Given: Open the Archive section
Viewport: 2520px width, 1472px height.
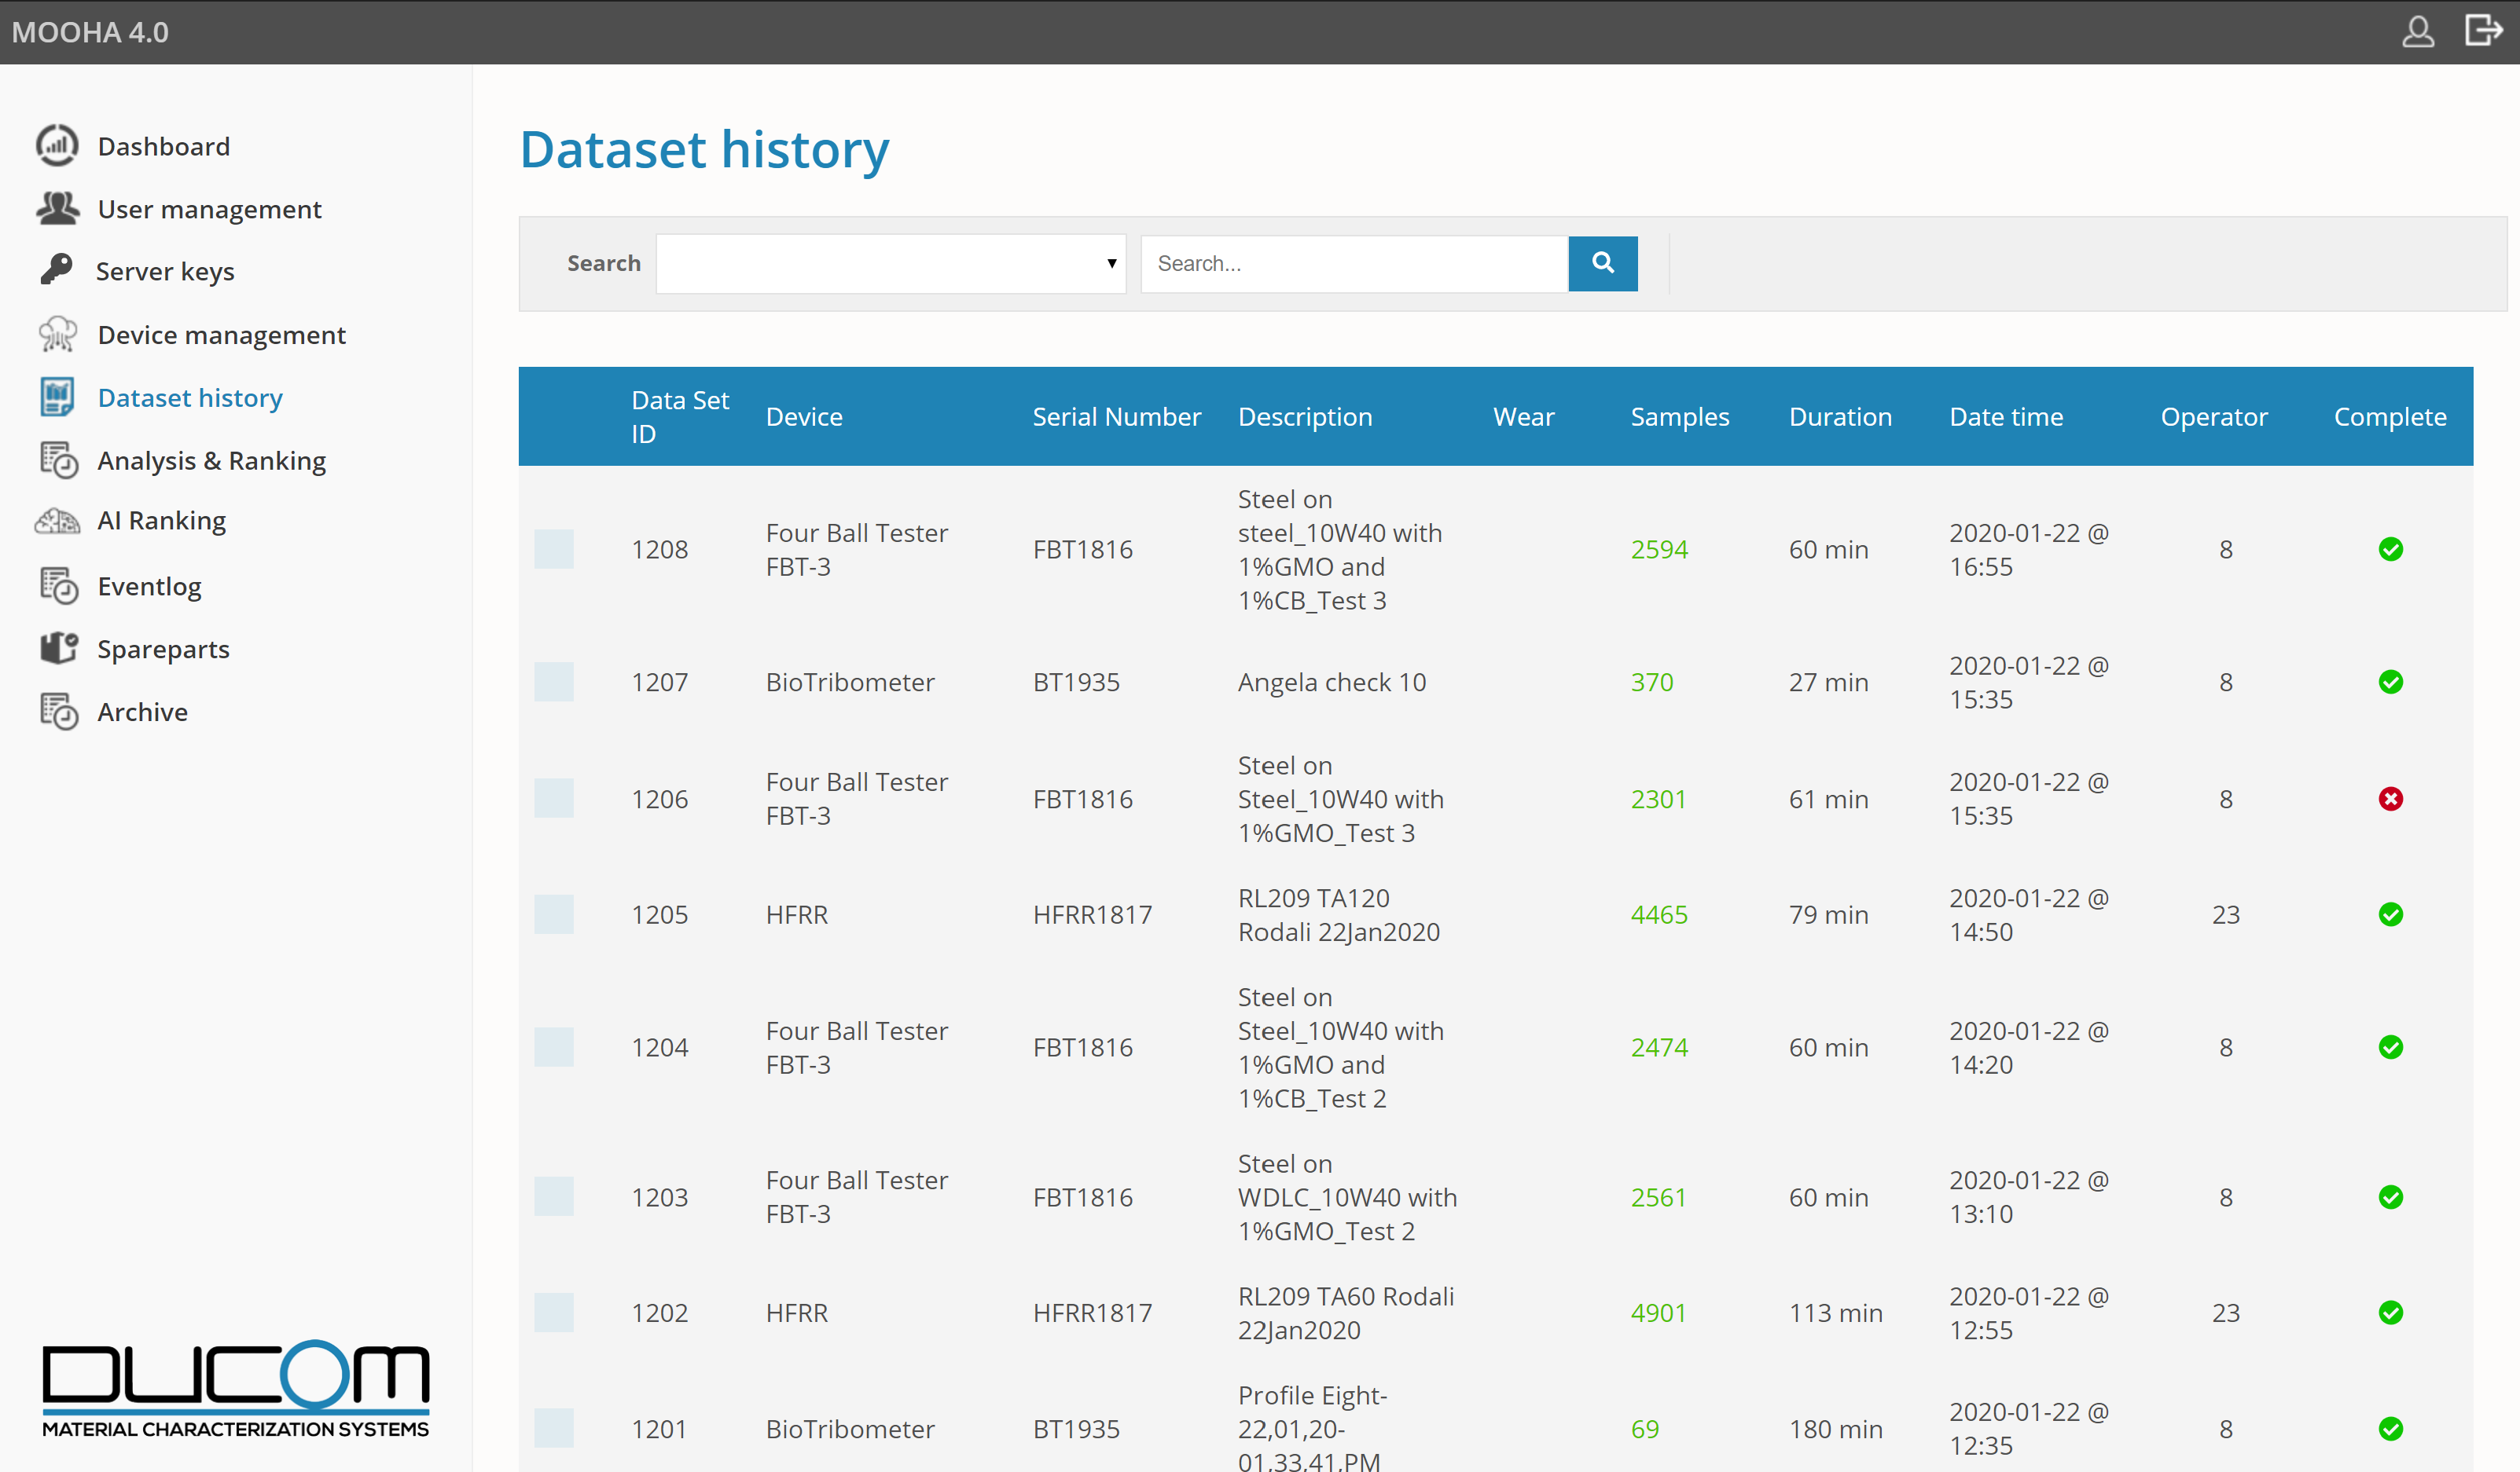Looking at the screenshot, I should coord(142,712).
